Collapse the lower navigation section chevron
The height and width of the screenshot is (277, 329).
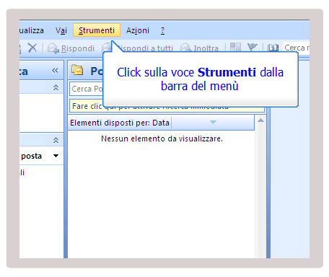tap(56, 140)
